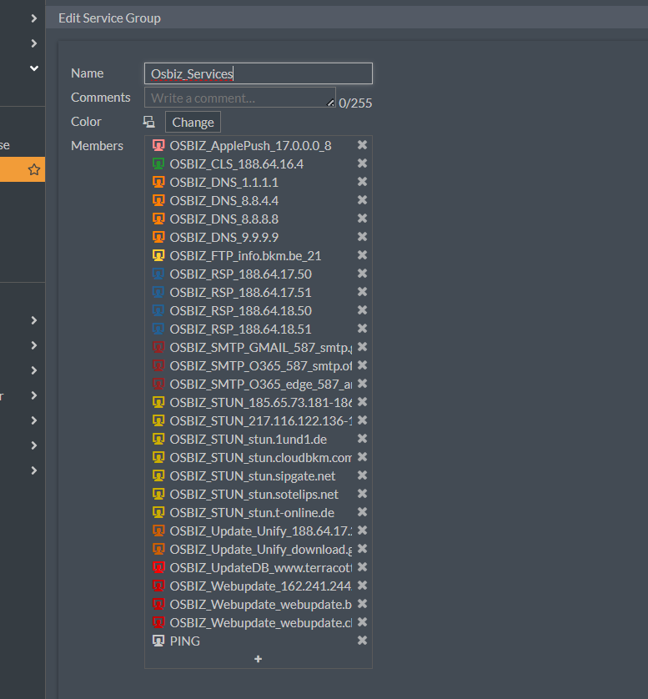Remove OSBIZ_ApplePush_17.0.0.0_8 member
The width and height of the screenshot is (648, 699).
[x=362, y=145]
